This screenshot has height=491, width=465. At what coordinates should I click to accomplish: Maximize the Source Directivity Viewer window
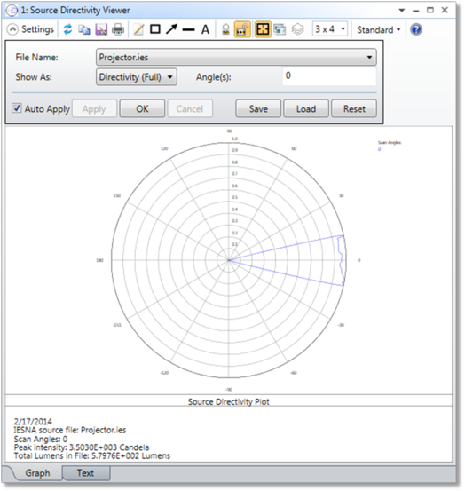[430, 10]
